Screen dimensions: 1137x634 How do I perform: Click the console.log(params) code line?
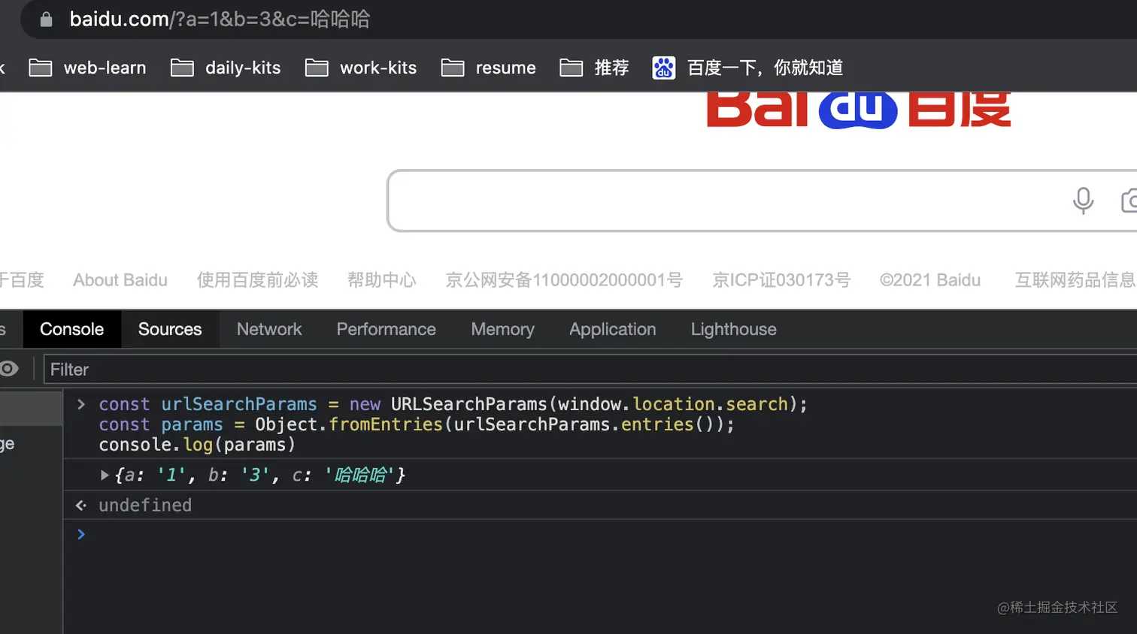[x=197, y=445]
